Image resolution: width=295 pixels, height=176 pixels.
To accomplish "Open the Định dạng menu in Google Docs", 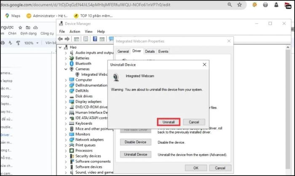I will click(x=29, y=33).
